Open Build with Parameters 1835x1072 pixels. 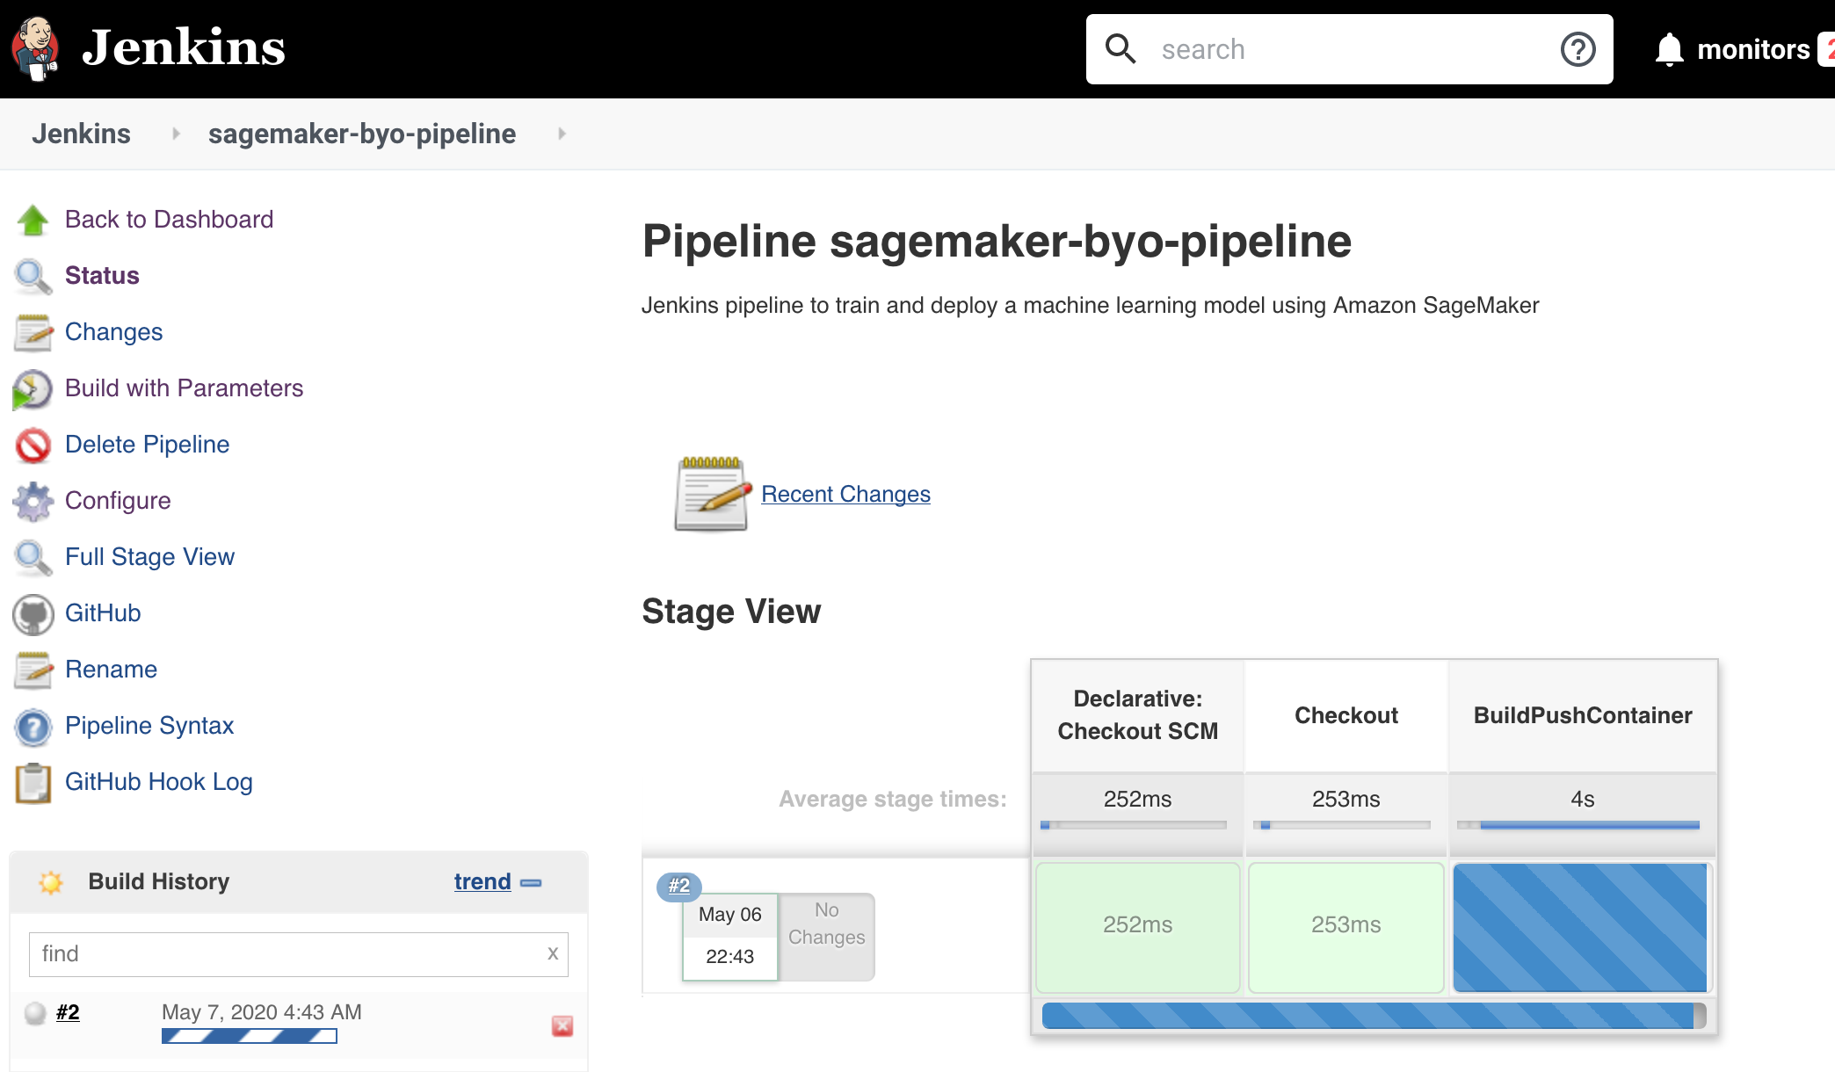184,388
